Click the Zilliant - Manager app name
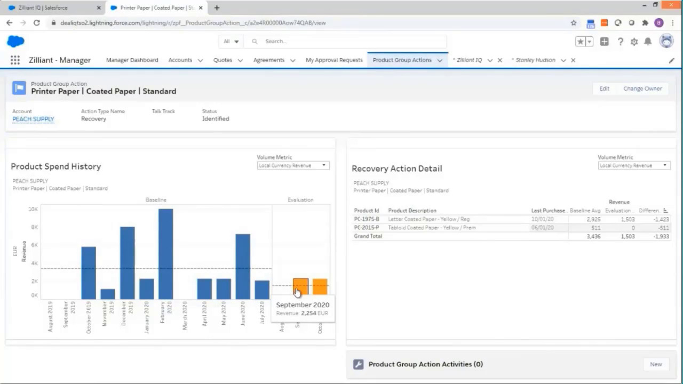The width and height of the screenshot is (683, 384). click(60, 60)
